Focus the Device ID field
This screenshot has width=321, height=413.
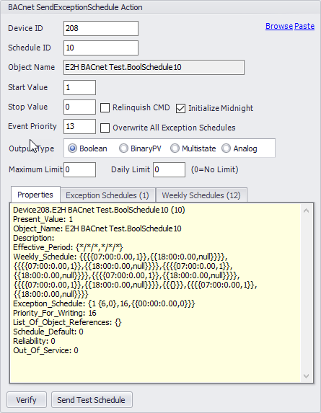click(101, 28)
